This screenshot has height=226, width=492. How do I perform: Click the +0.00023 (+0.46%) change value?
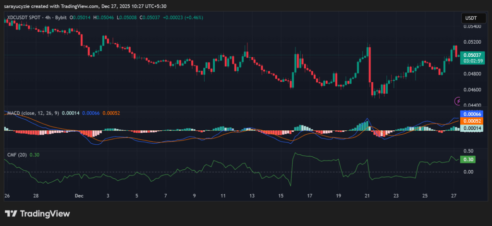(184, 17)
